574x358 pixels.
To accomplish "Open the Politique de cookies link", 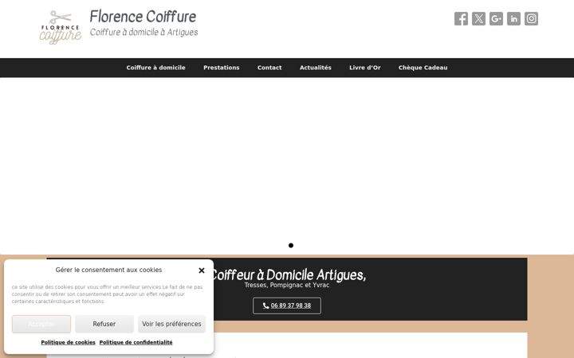I will pyautogui.click(x=68, y=342).
